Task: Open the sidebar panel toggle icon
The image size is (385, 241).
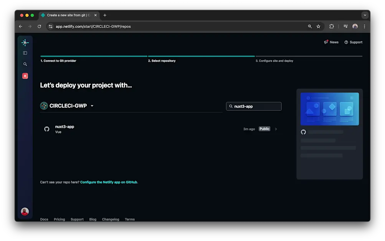Action: coord(25,53)
